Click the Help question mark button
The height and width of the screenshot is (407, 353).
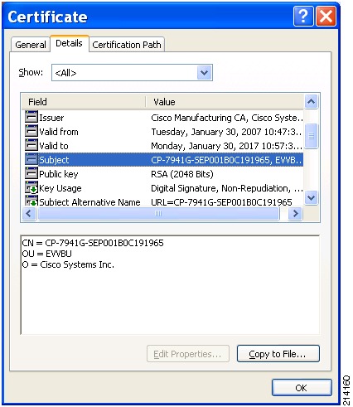(303, 17)
